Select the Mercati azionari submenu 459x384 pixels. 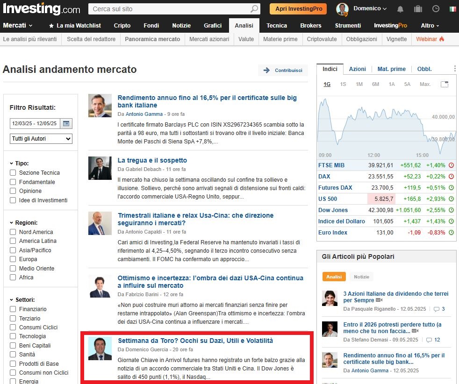(209, 39)
